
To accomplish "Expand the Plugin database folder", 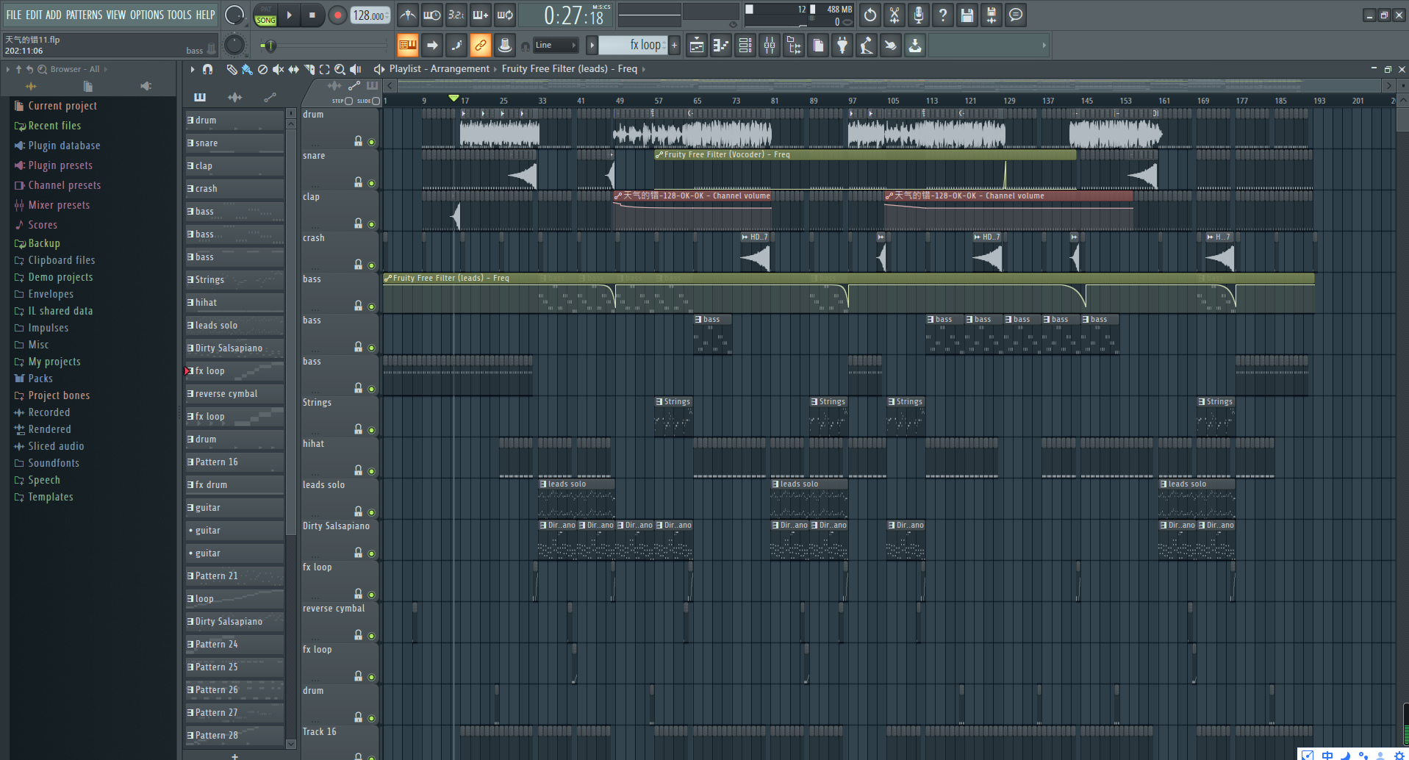I will coord(64,146).
